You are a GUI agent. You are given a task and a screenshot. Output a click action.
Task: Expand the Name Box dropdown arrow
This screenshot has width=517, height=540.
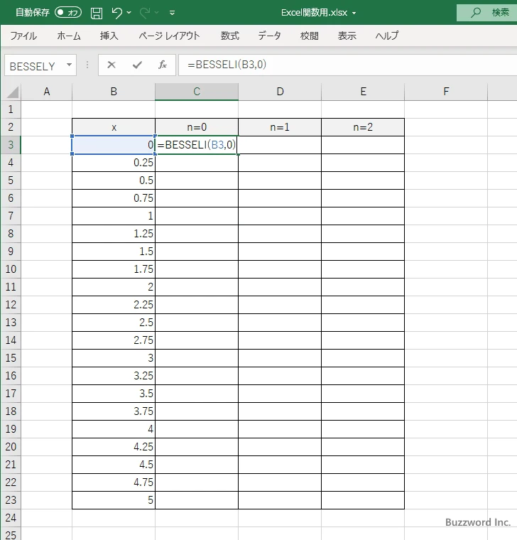[69, 65]
